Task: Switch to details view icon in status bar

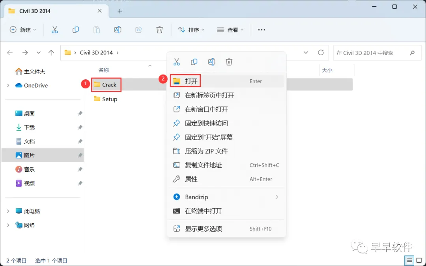Action: tap(409, 260)
